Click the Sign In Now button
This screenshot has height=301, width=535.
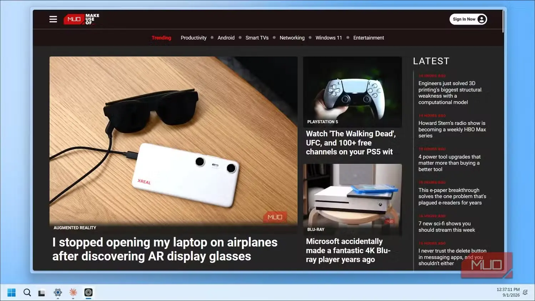point(468,19)
